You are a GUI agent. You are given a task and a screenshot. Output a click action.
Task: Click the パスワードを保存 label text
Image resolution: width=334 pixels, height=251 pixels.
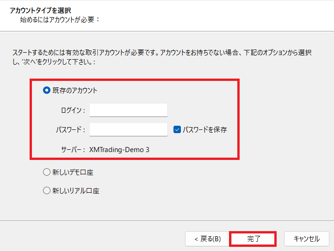coord(204,130)
